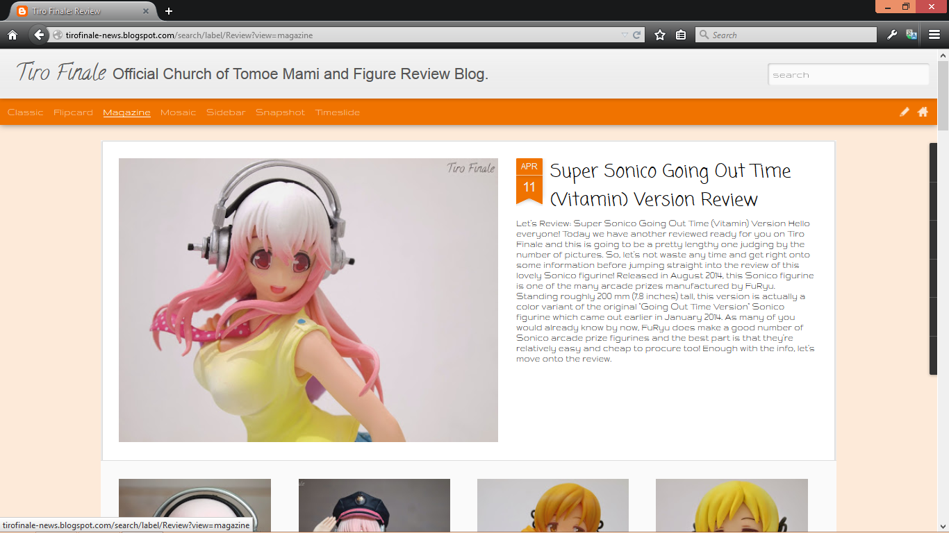Screen dimensions: 949x533
Task: Open the police cap figure thumbnail
Action: click(x=374, y=505)
